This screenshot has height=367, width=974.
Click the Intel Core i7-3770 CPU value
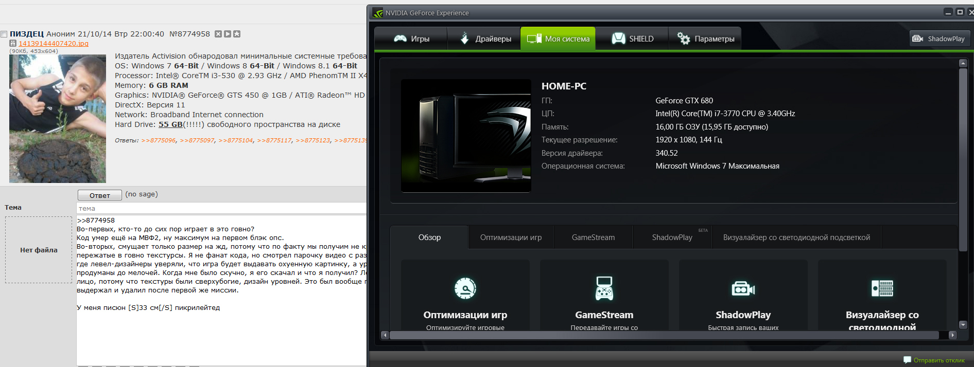(x=725, y=114)
